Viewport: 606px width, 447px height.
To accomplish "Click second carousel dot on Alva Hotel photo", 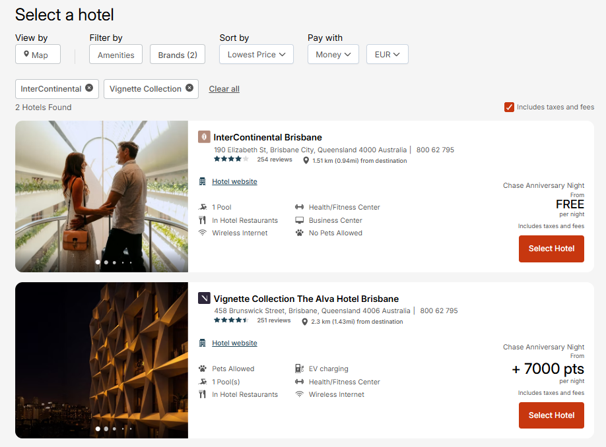I will [x=106, y=429].
